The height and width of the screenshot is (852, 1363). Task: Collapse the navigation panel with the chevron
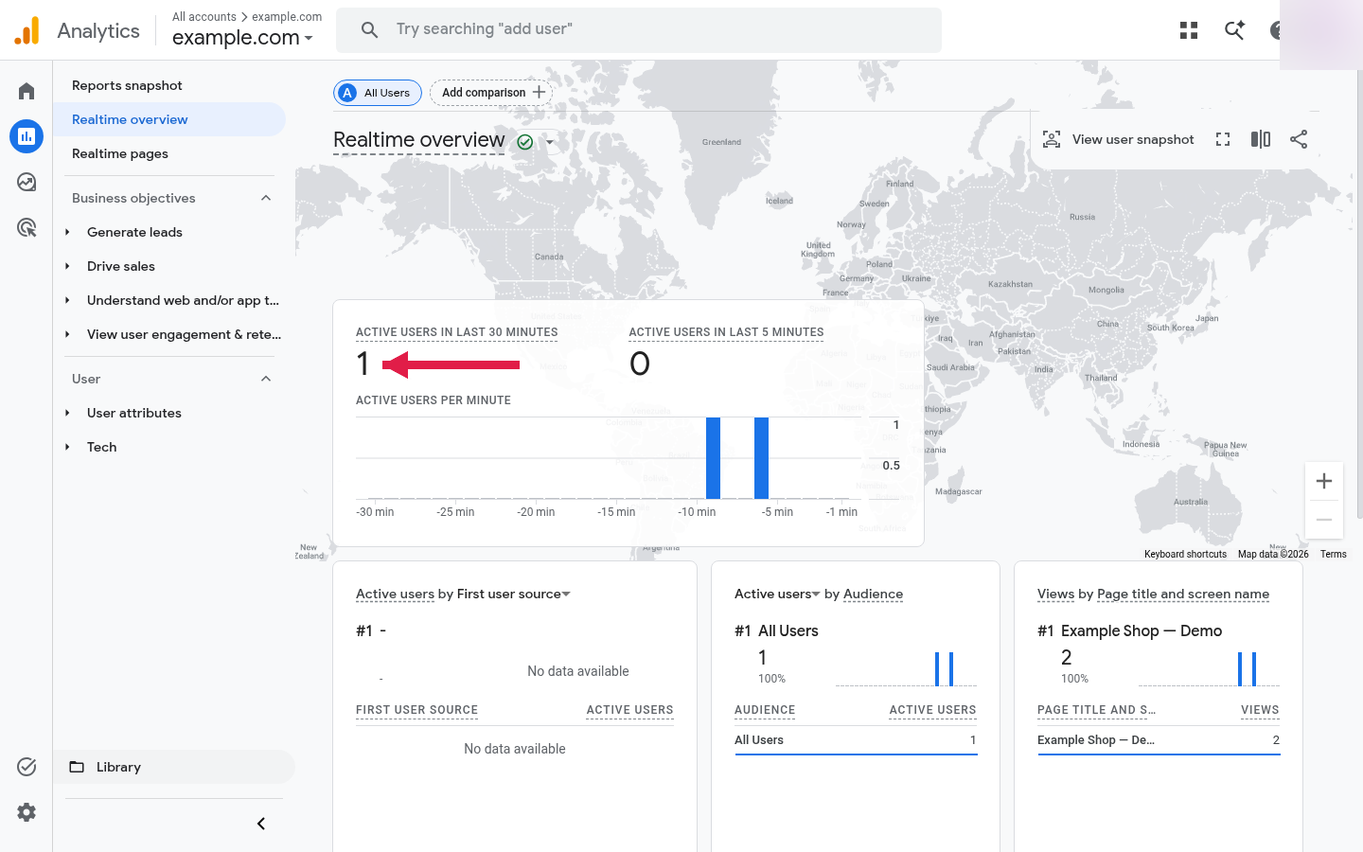261,824
